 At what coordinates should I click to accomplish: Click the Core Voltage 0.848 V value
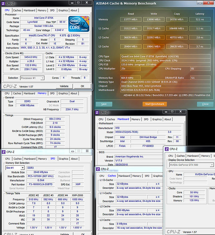pos(59,30)
